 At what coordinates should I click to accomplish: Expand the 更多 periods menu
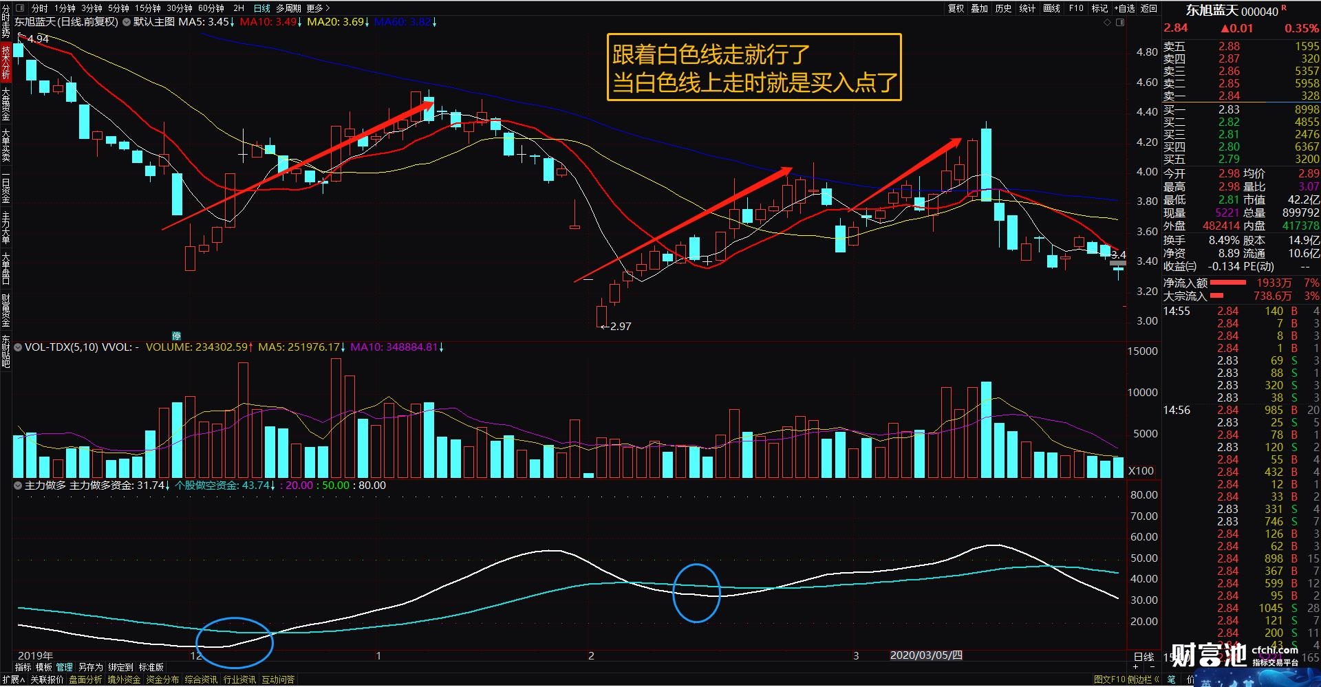(318, 8)
